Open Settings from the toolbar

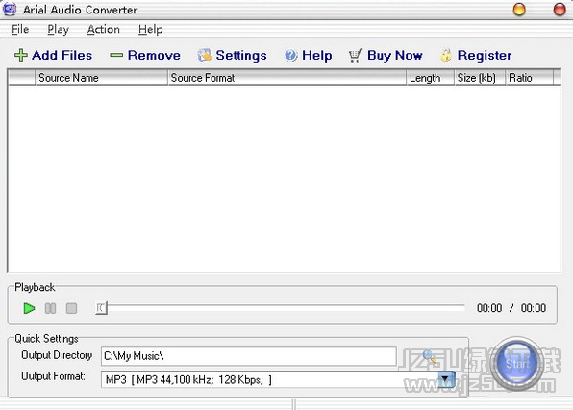[232, 55]
